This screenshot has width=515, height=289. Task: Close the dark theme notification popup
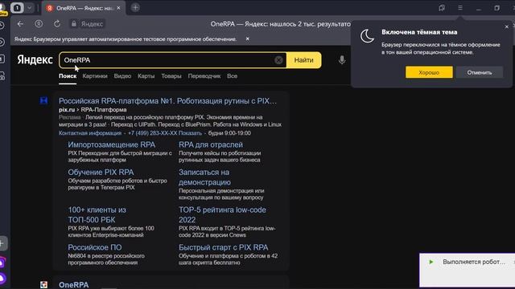tap(506, 26)
